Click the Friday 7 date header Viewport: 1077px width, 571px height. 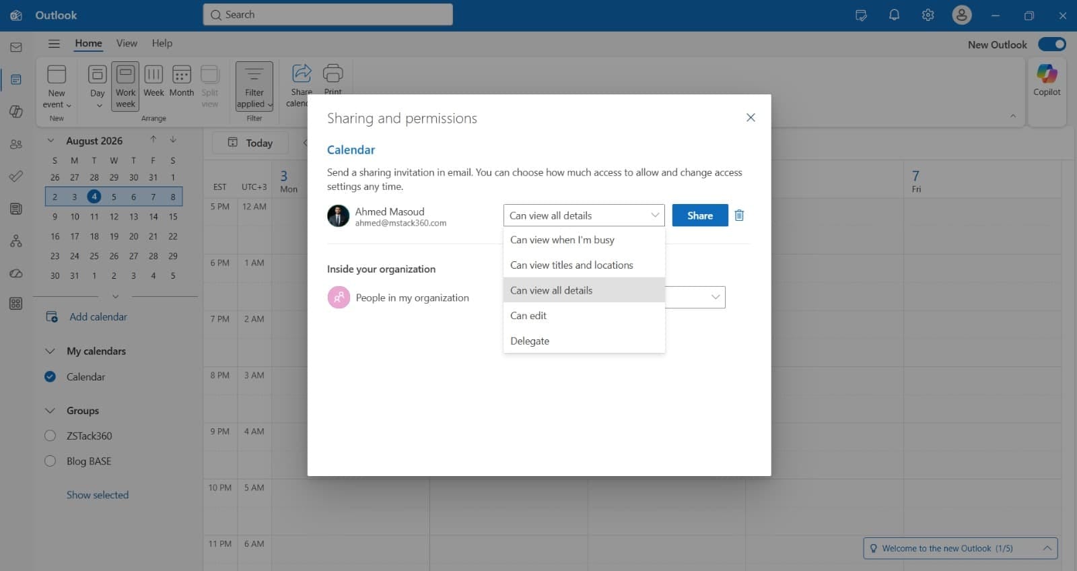(x=916, y=181)
